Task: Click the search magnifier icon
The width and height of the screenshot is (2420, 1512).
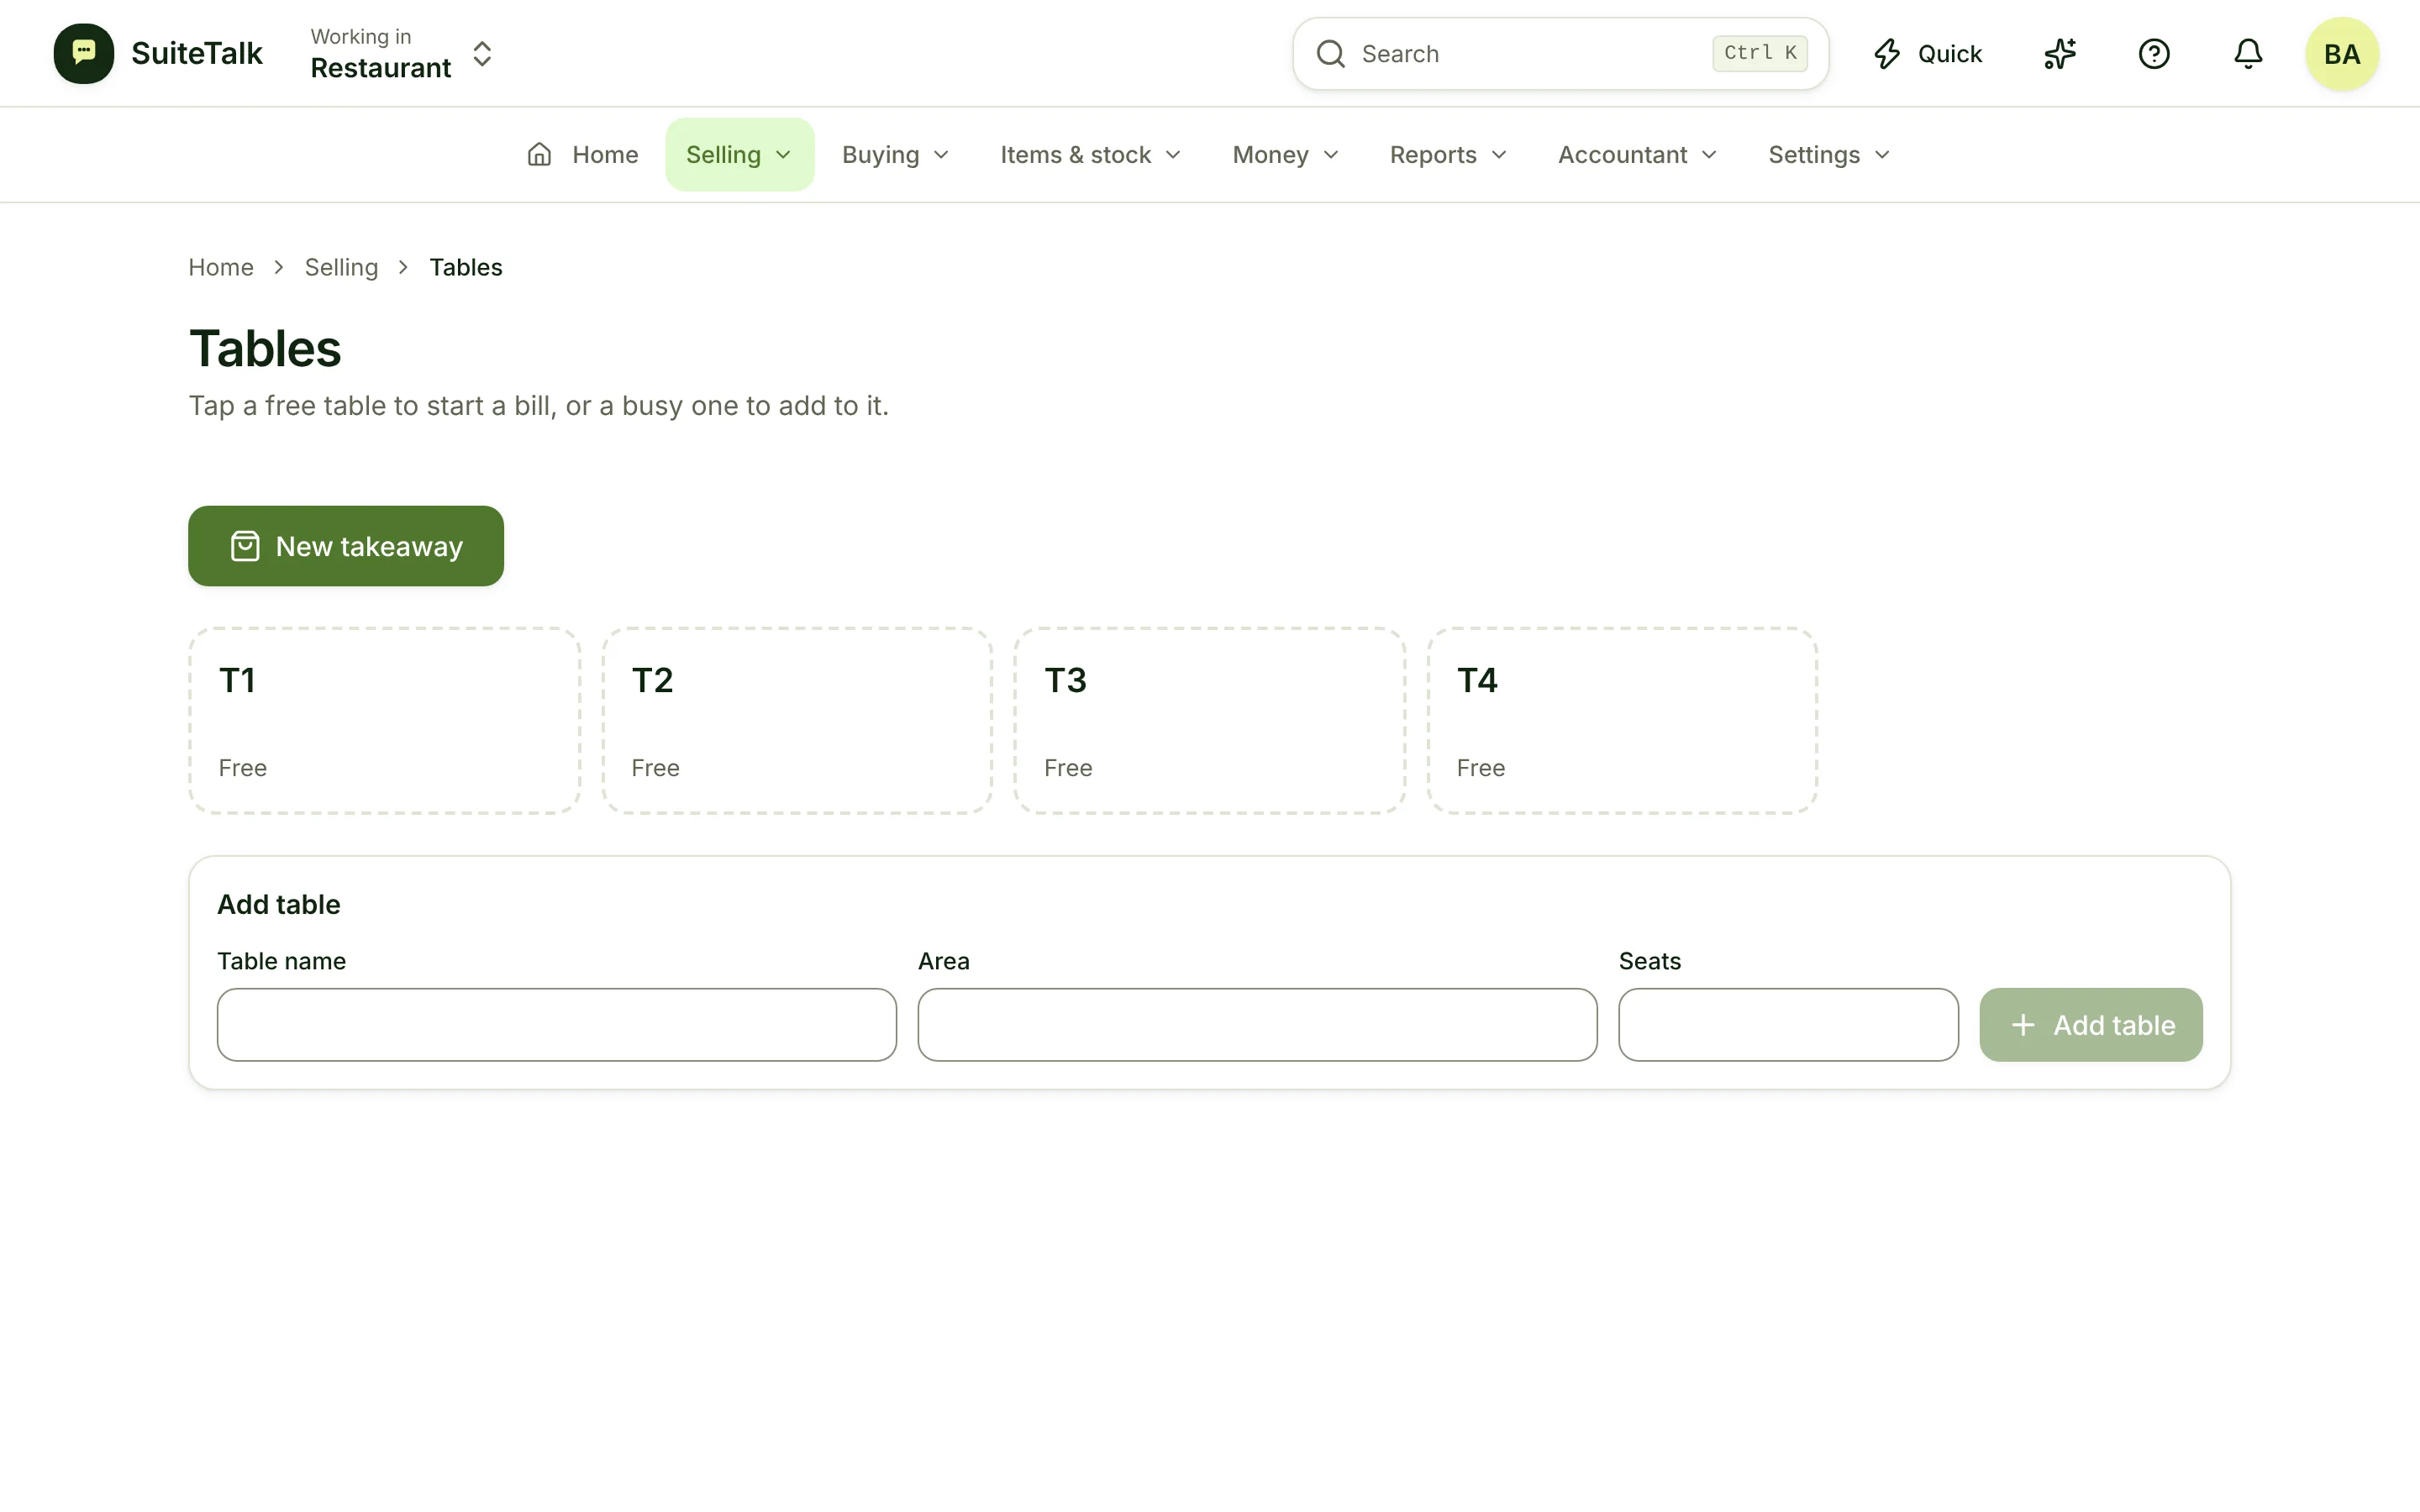Action: (1330, 54)
